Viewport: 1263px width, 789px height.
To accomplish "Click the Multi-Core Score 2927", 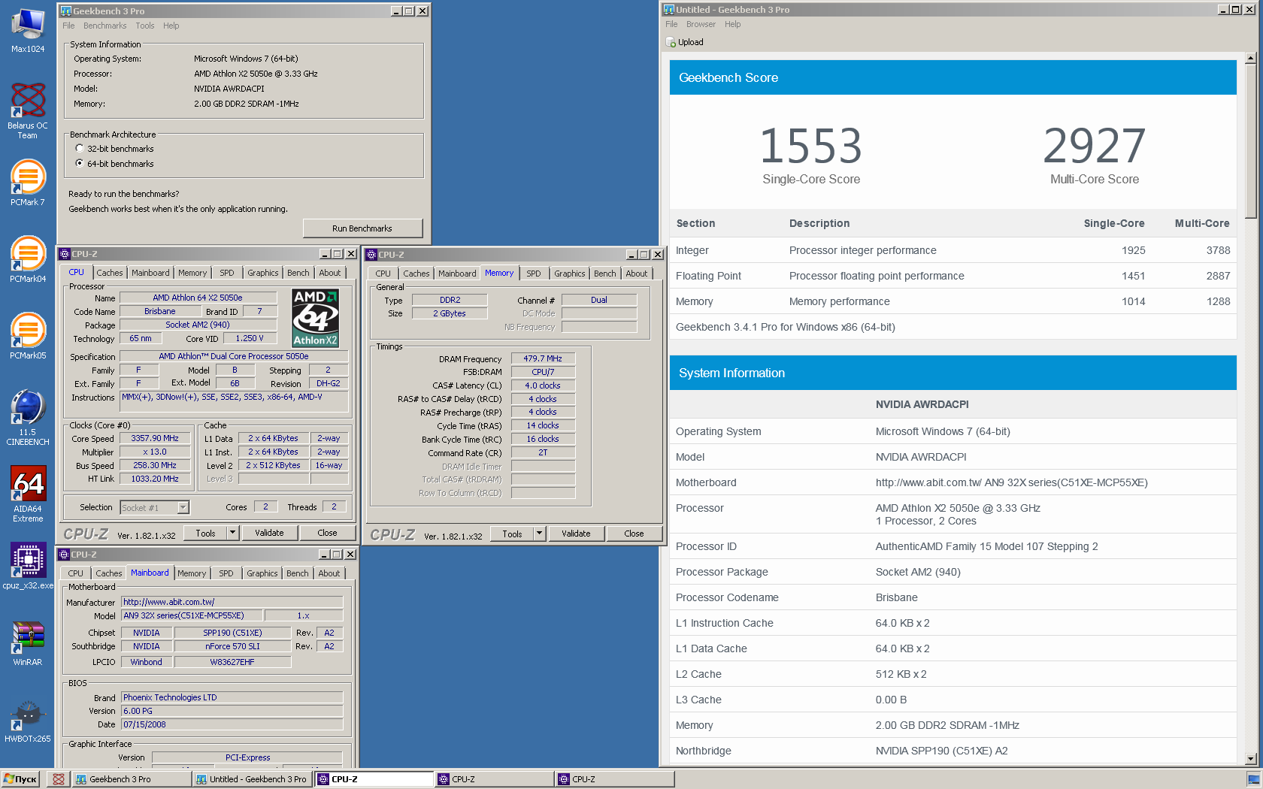I will coord(1095,146).
